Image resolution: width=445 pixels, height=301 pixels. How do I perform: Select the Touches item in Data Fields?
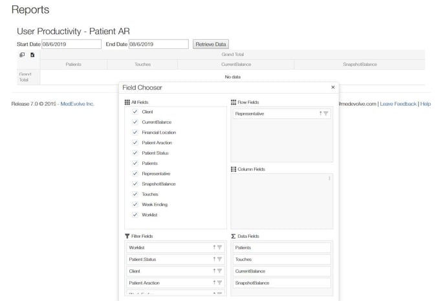point(281,259)
